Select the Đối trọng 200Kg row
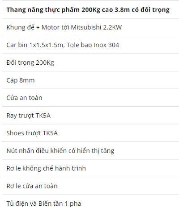 point(90,62)
